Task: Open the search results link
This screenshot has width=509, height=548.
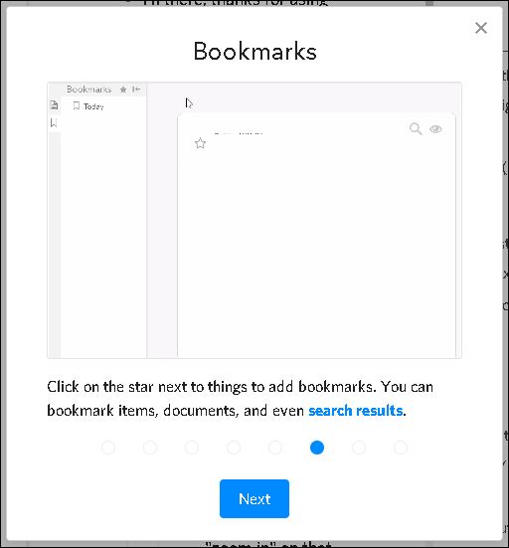Action: (356, 411)
